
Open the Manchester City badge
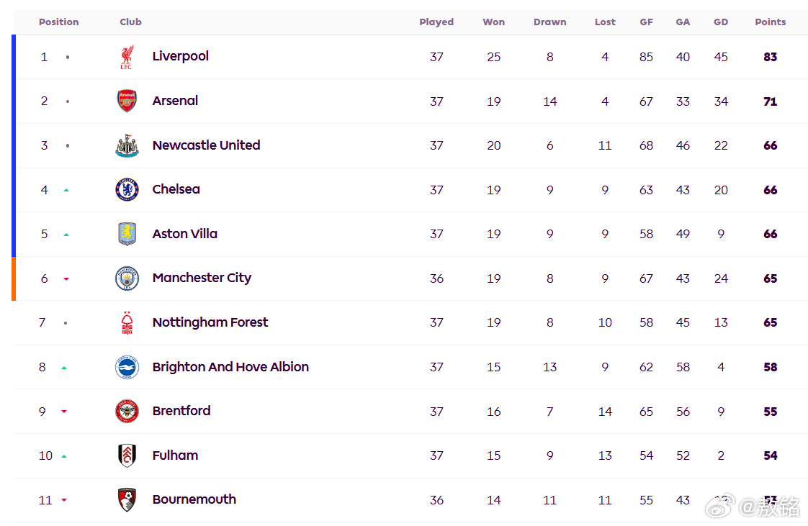pyautogui.click(x=127, y=278)
